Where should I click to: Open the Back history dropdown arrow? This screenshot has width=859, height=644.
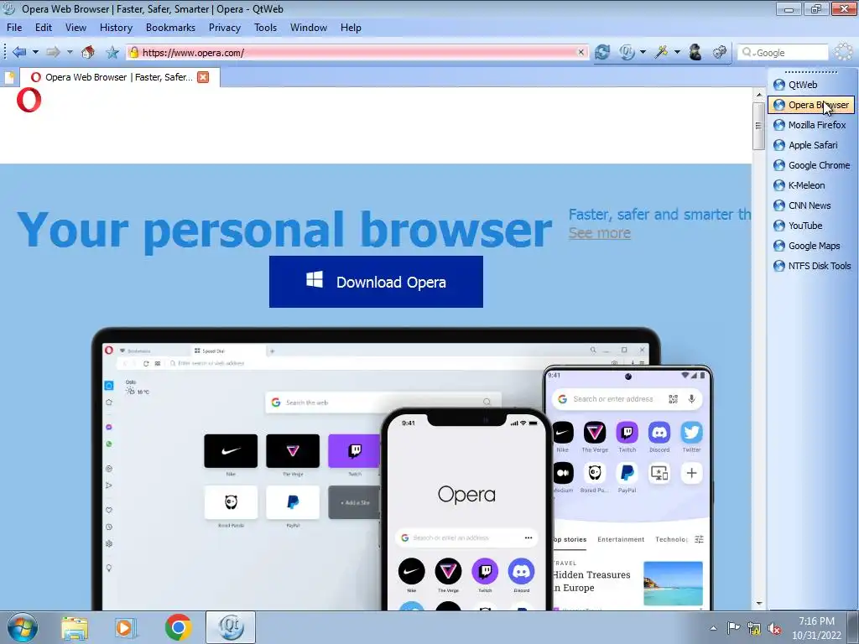pos(35,52)
